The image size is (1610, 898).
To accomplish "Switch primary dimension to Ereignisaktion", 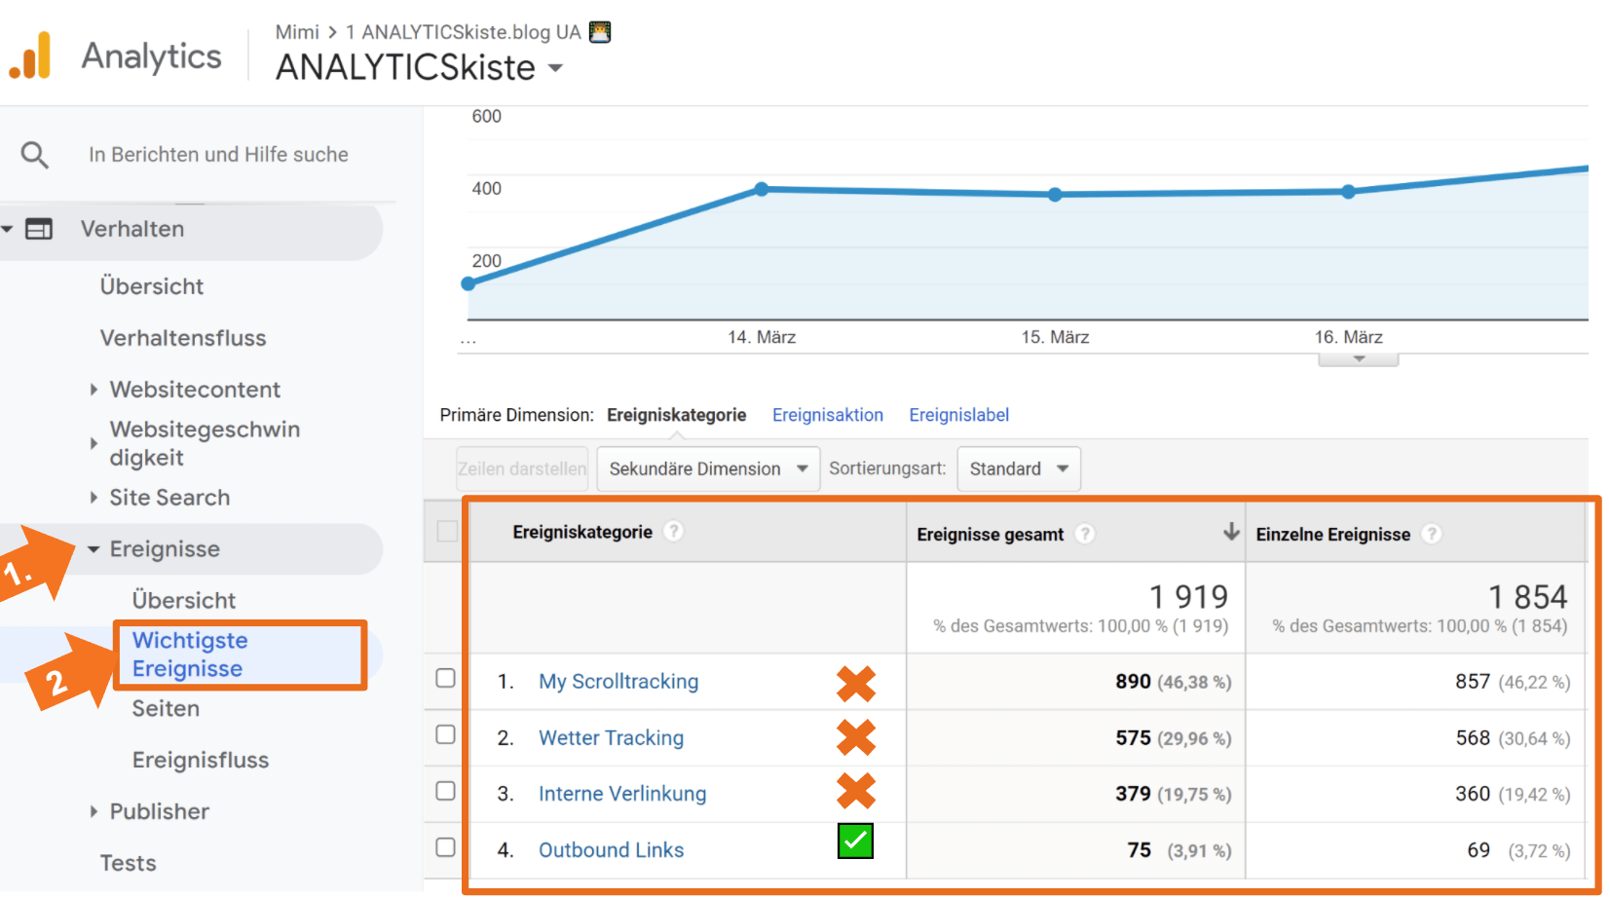I will click(x=827, y=415).
